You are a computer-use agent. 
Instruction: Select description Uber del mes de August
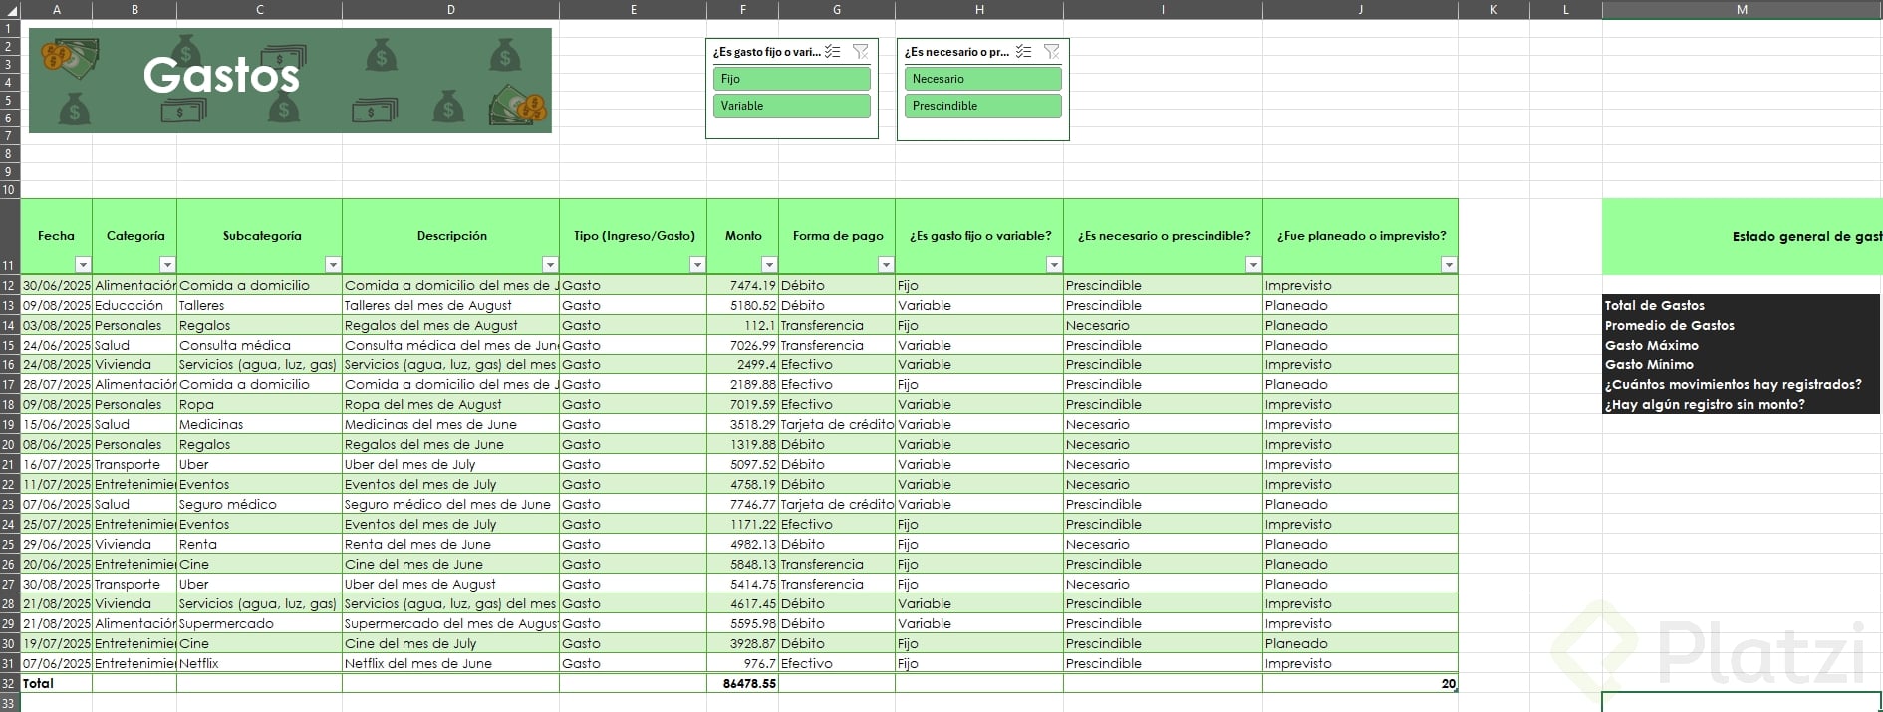(x=451, y=584)
